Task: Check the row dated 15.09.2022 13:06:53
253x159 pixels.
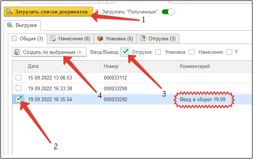Action: (x=18, y=78)
